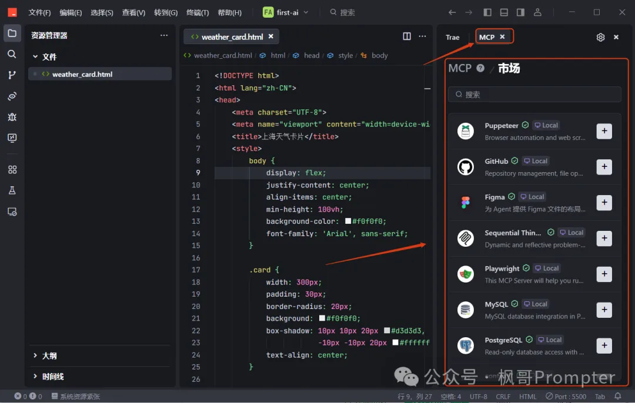Click the MCP market search field
635x403 pixels.
tap(535, 95)
